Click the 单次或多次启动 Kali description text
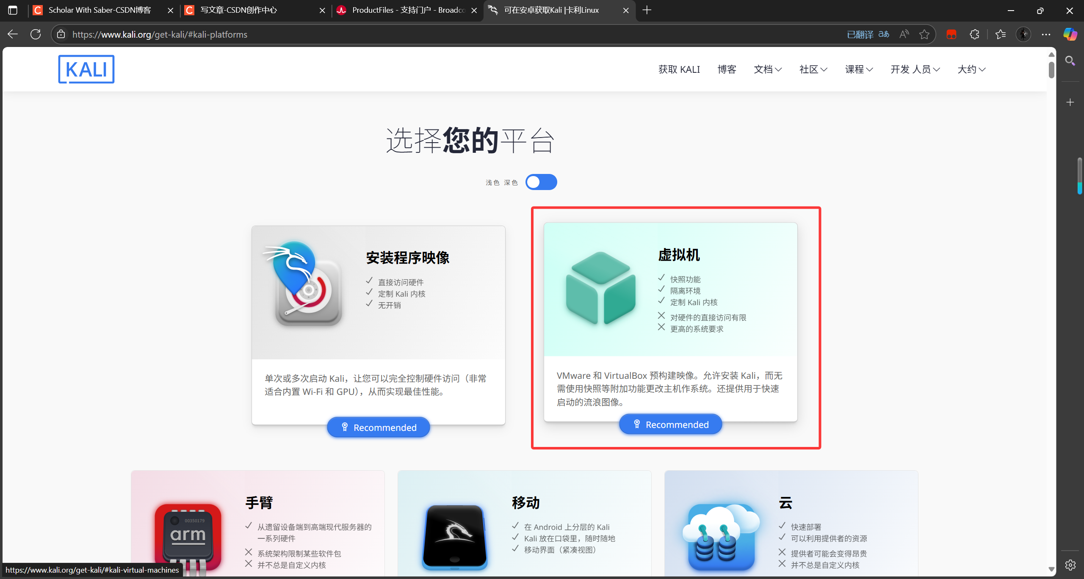Viewport: 1084px width, 579px height. 376,385
